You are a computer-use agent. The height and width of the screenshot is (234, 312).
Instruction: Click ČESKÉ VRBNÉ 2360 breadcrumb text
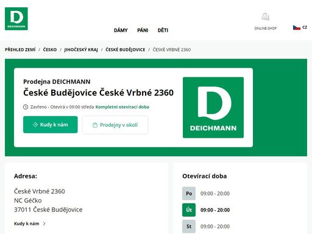pos(172,49)
